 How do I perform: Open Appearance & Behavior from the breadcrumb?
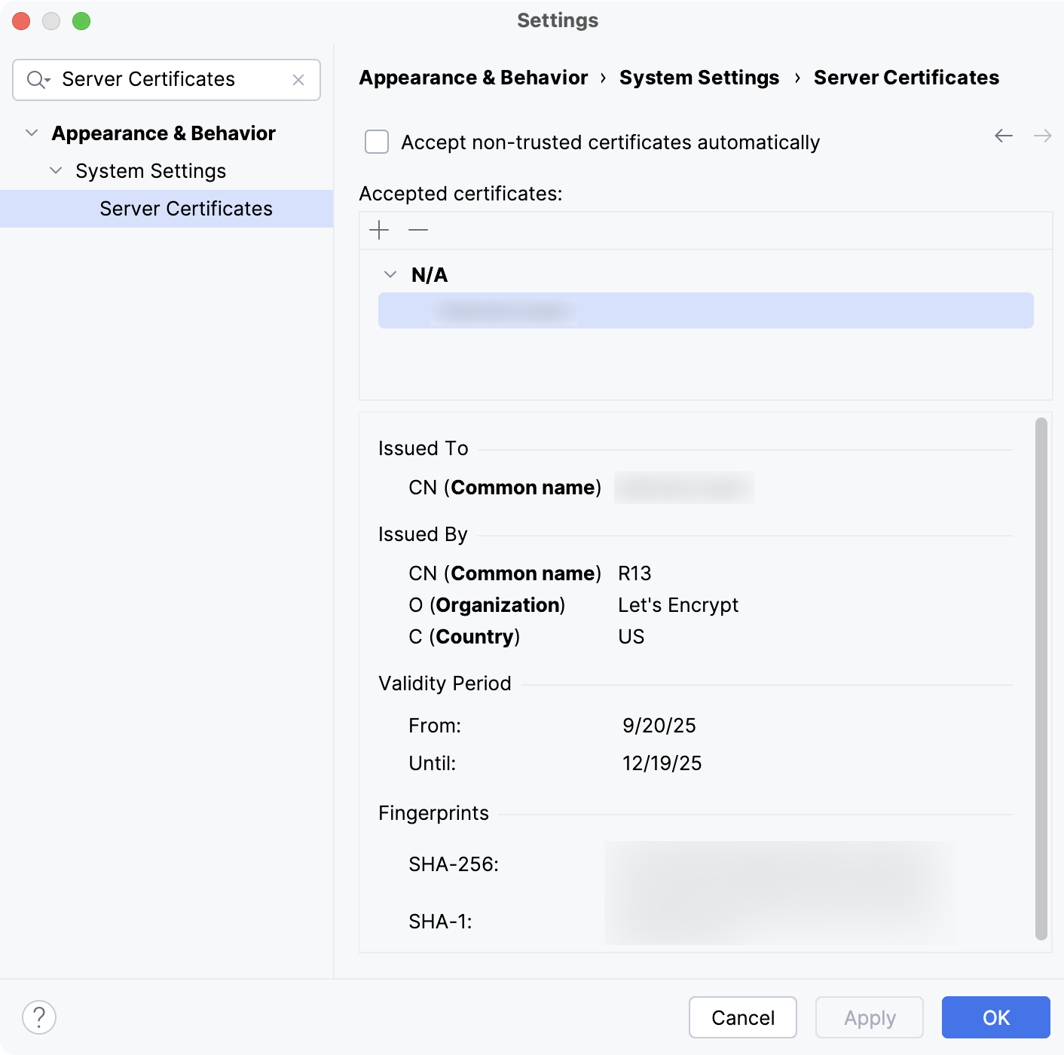(x=473, y=78)
